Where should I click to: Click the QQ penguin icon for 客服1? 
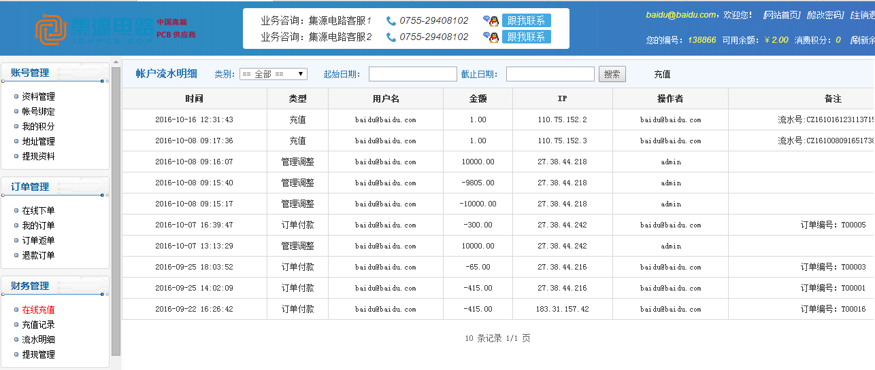[x=491, y=21]
